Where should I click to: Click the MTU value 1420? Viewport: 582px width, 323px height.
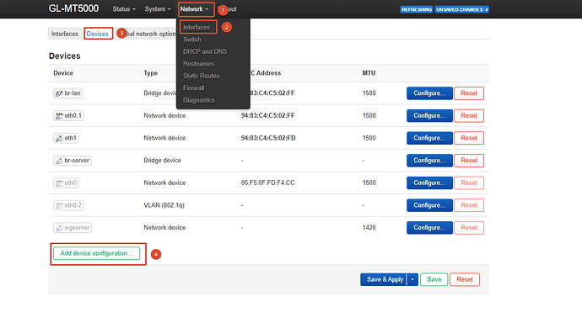click(x=369, y=228)
